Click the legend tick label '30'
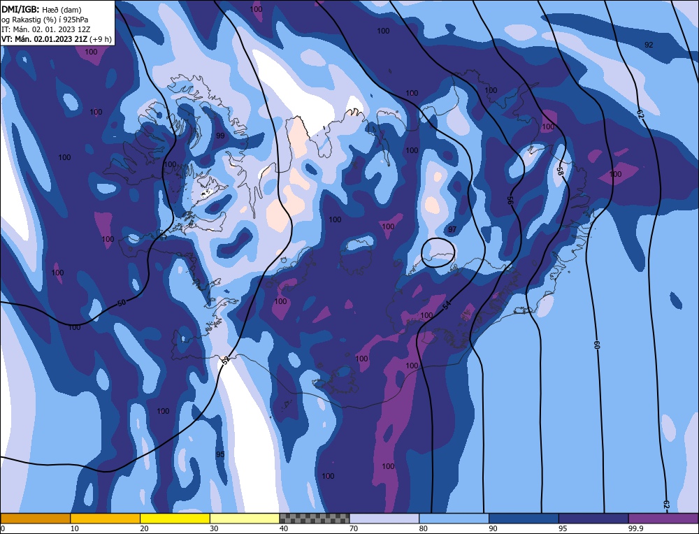 (214, 528)
